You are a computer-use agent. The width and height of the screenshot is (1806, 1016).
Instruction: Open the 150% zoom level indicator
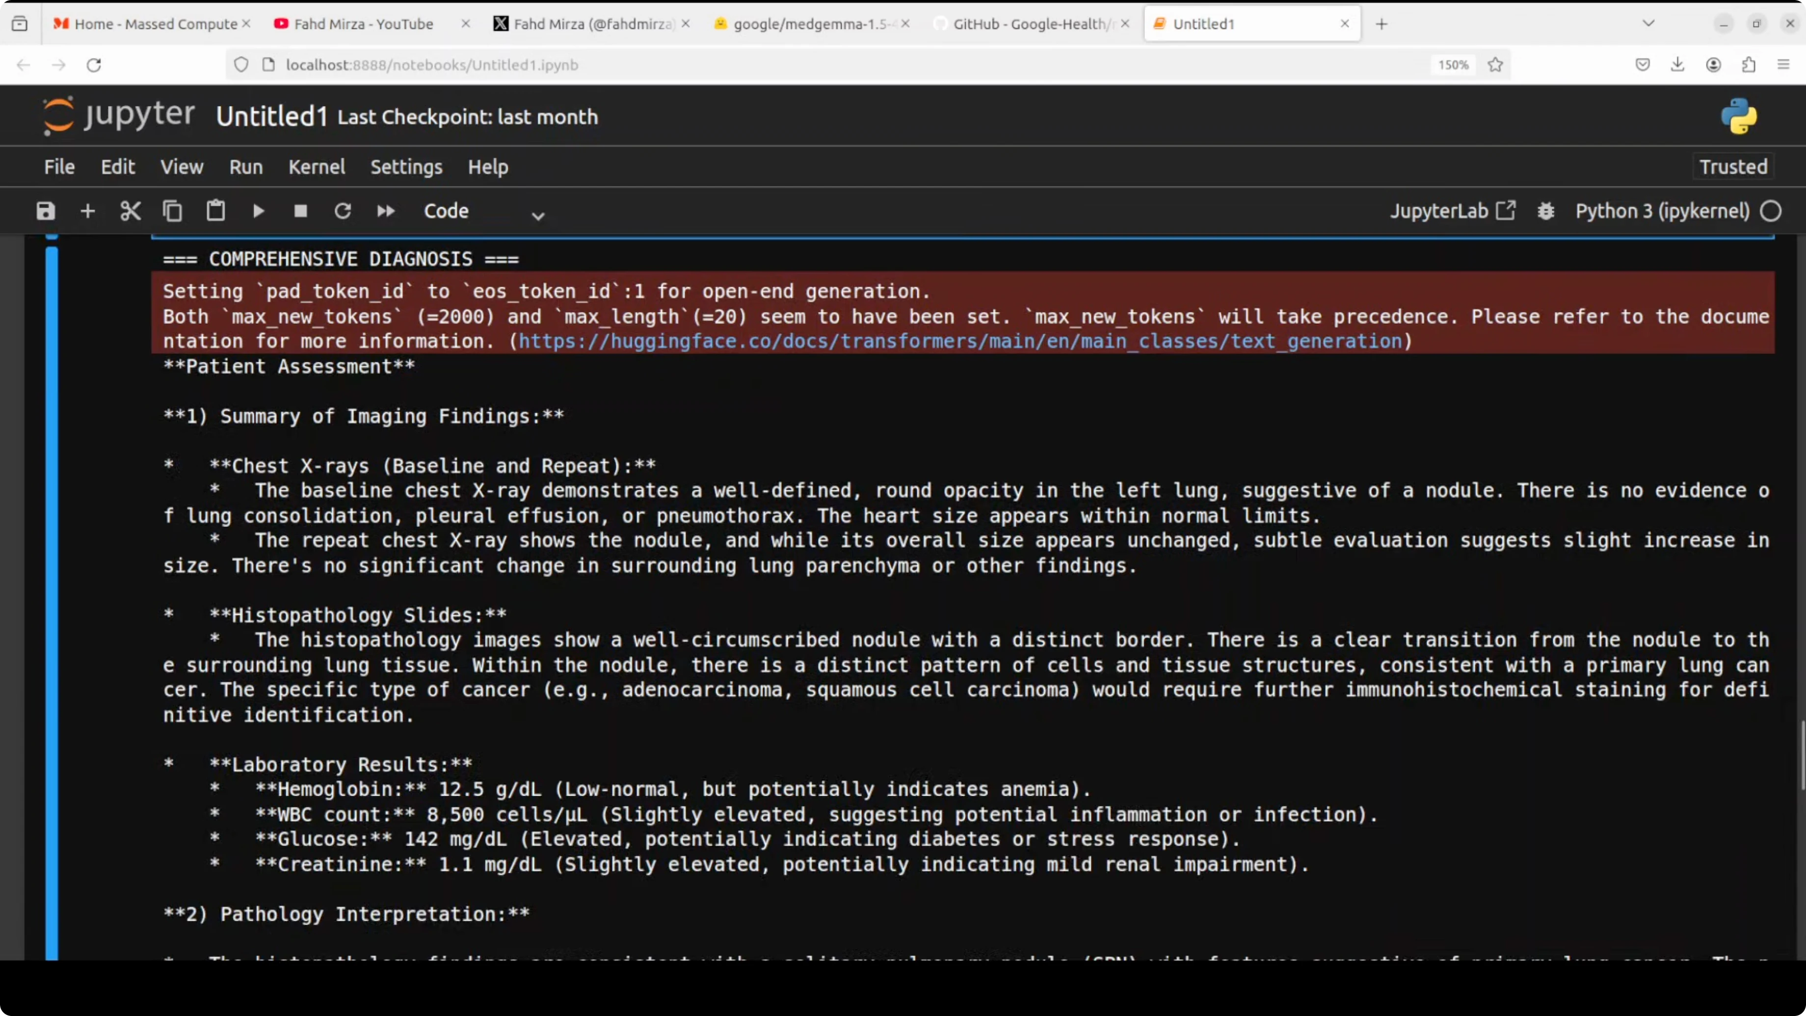tap(1453, 64)
